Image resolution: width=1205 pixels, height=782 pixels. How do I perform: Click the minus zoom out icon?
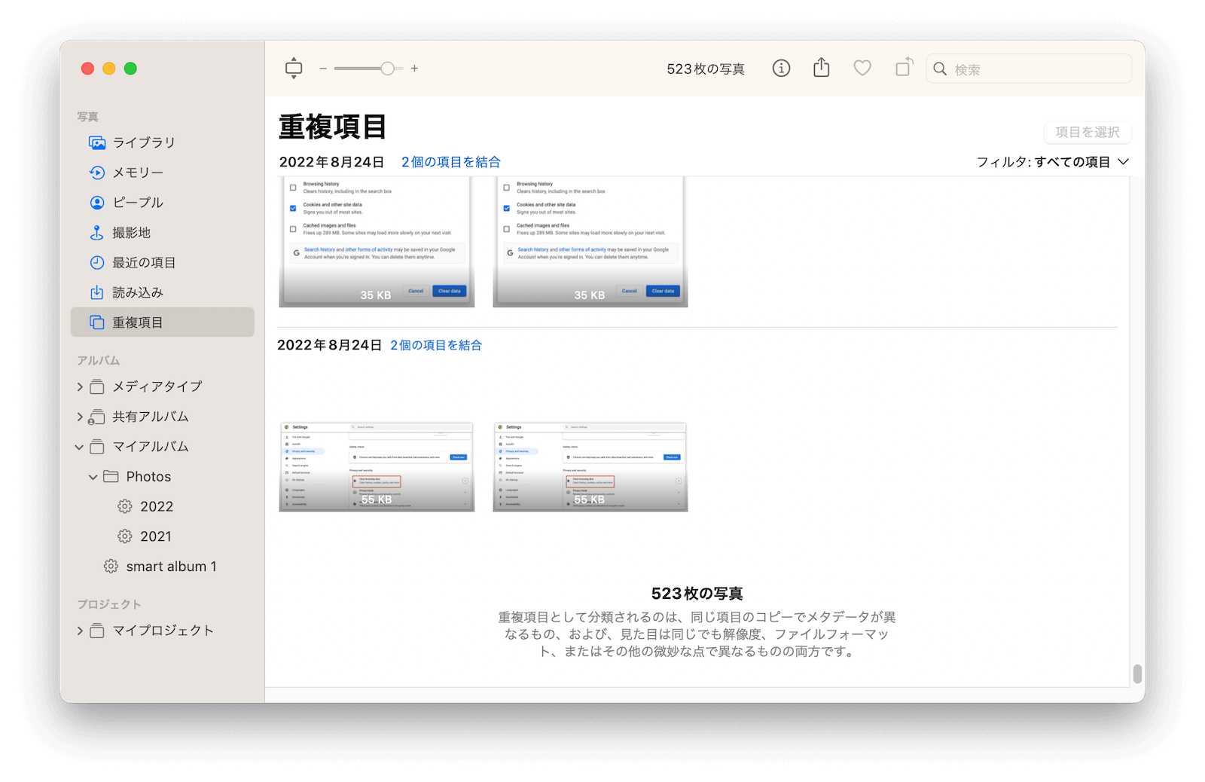pos(323,69)
